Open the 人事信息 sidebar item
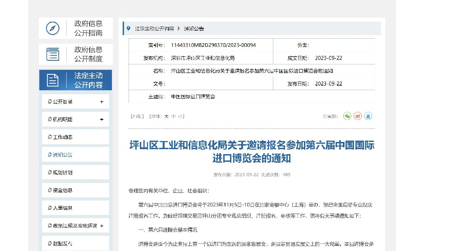Screen dimensions: 451x251 click(x=75, y=208)
